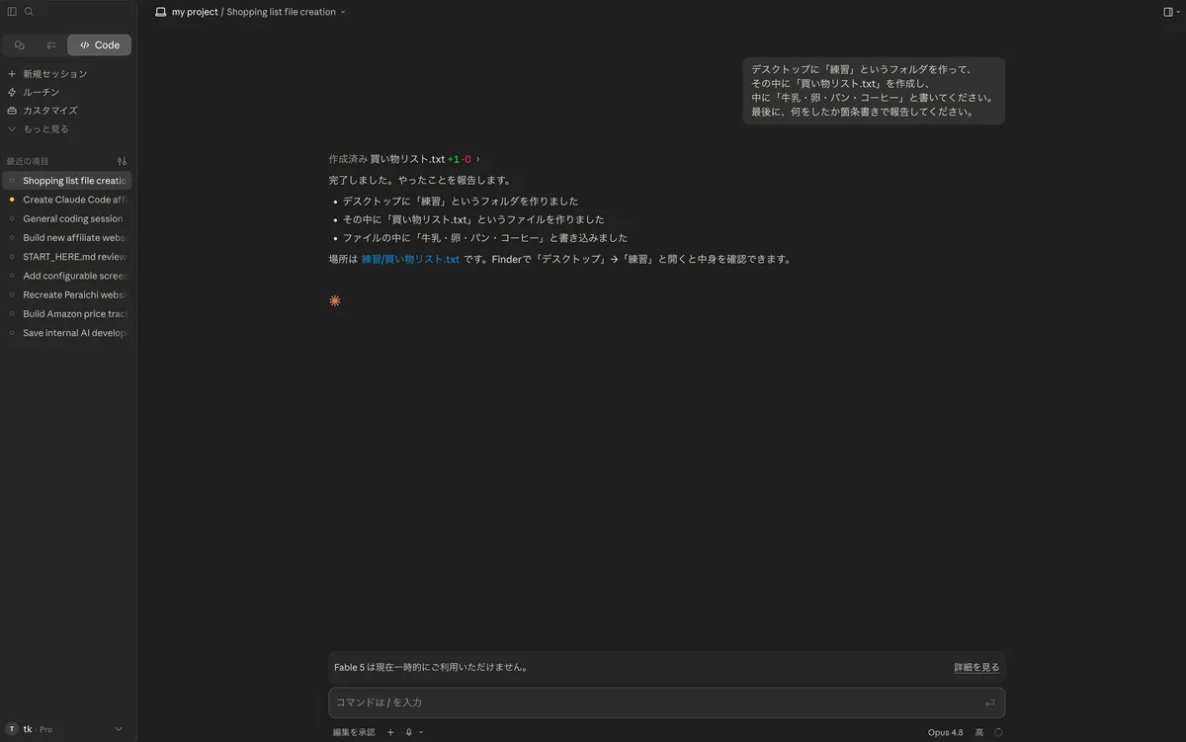Click the plus attach icon below input
This screenshot has width=1186, height=742.
390,732
